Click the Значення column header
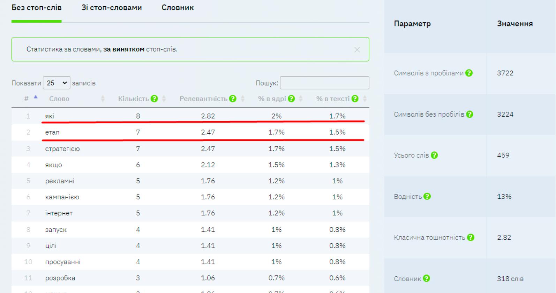This screenshot has width=556, height=293. pyautogui.click(x=515, y=24)
